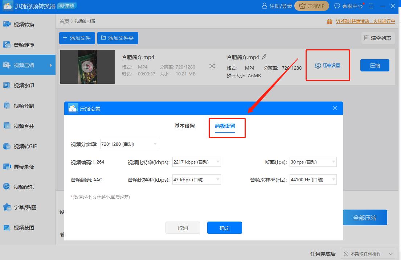Click the 清空列表 clear list control
401x260 pixels.
pos(378,38)
